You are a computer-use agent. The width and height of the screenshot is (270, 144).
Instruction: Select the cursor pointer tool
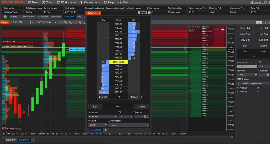(x=80, y=22)
